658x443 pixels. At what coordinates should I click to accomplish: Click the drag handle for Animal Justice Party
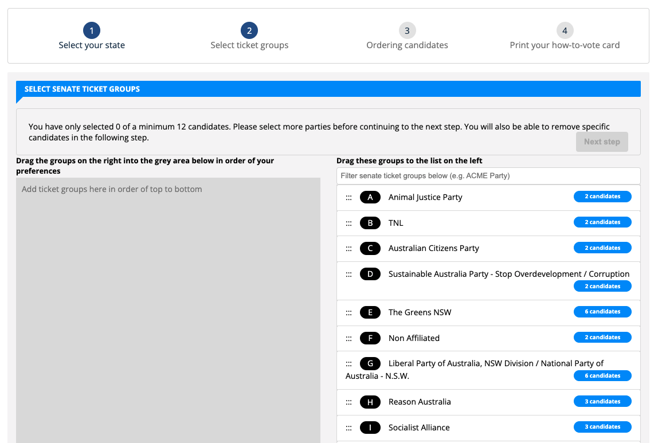pos(348,197)
